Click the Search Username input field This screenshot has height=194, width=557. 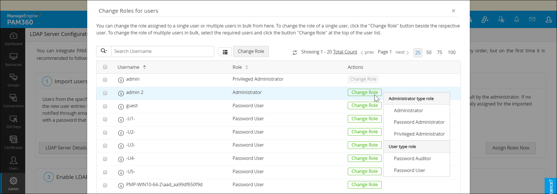[x=163, y=51]
